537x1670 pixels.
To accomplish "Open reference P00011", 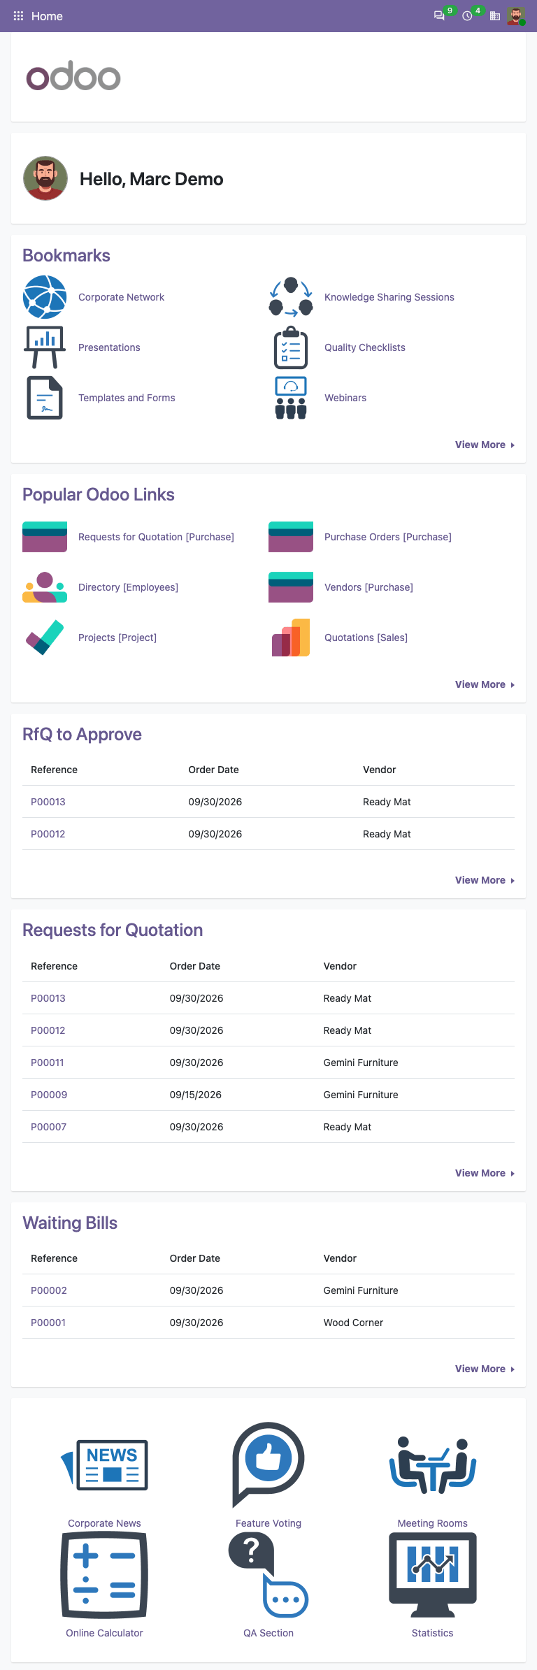I will (48, 1063).
